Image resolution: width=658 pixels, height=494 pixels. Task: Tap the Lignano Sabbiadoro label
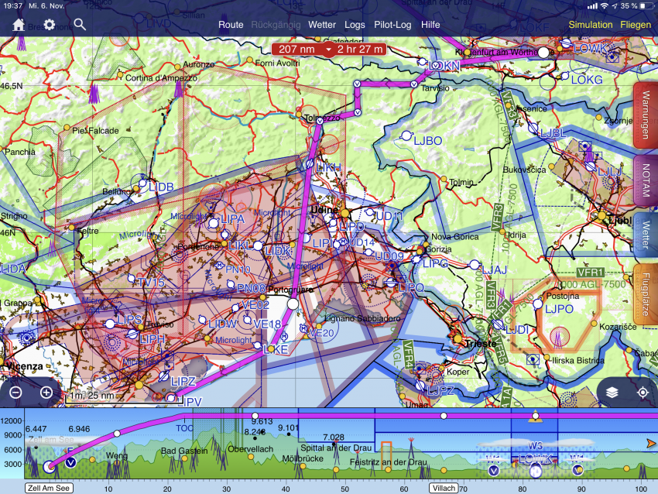362,318
